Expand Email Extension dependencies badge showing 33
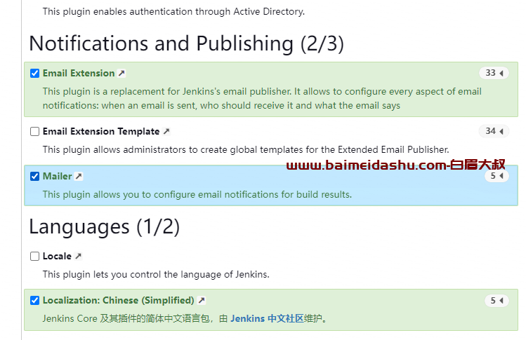This screenshot has width=526, height=340. (494, 73)
